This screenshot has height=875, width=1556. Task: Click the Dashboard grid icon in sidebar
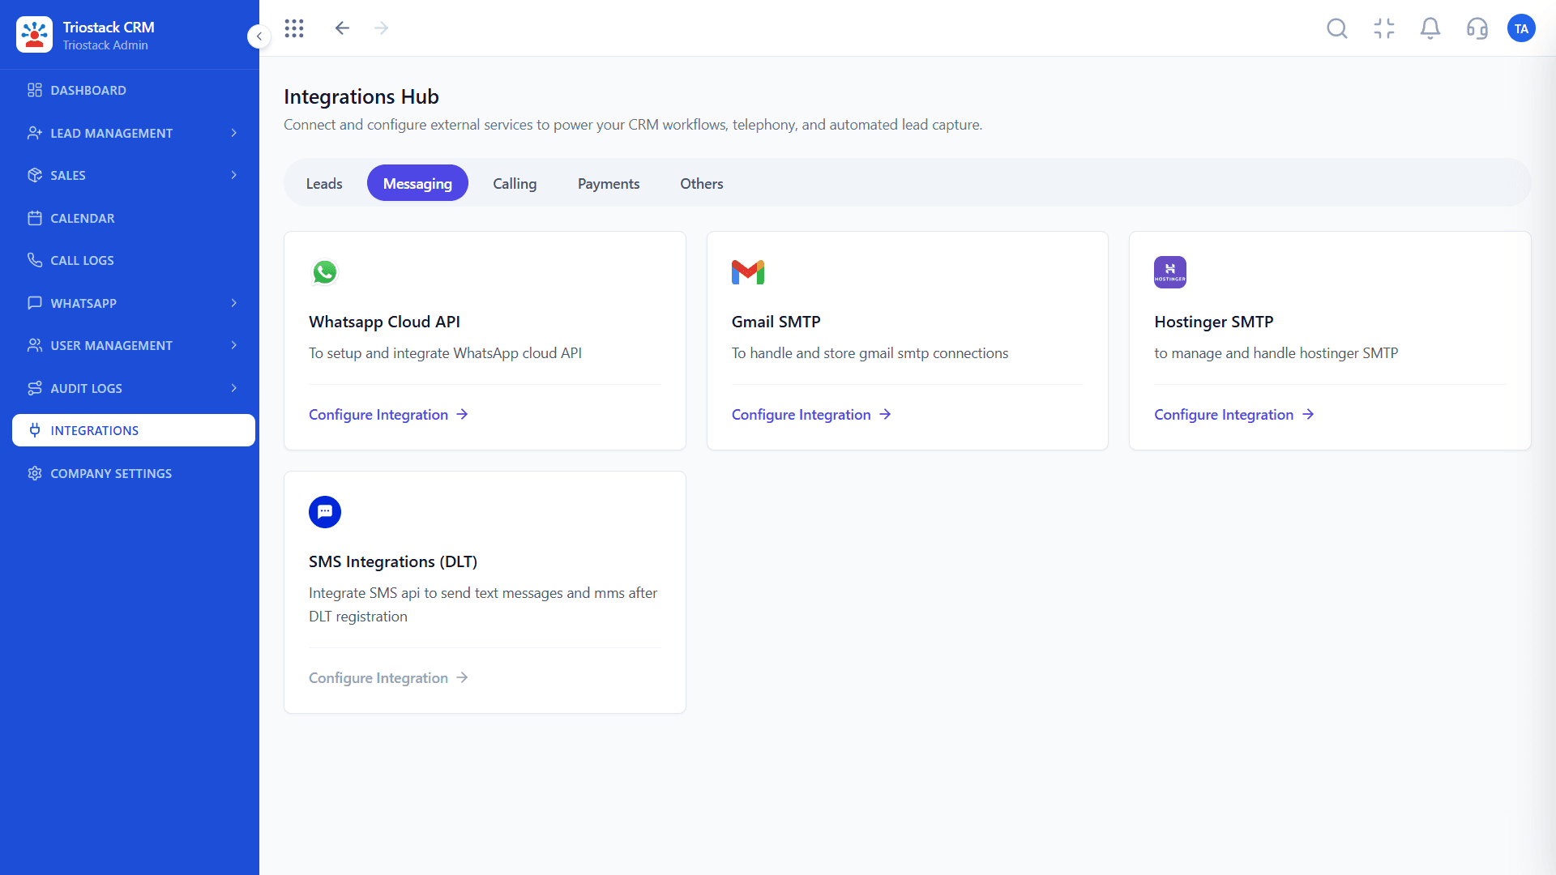pyautogui.click(x=35, y=90)
